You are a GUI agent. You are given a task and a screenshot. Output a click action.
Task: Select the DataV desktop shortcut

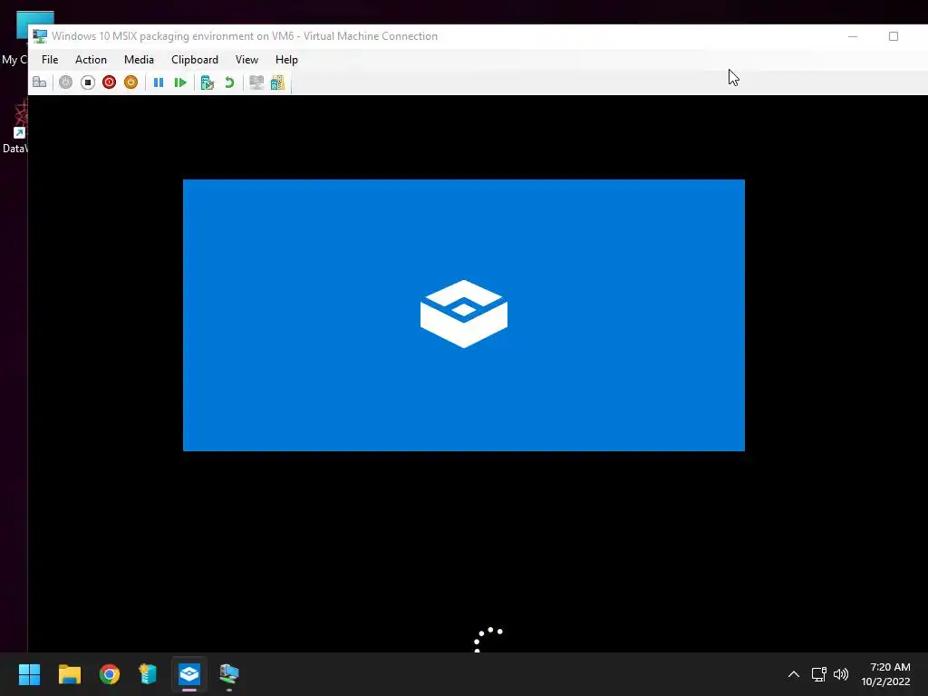16,127
